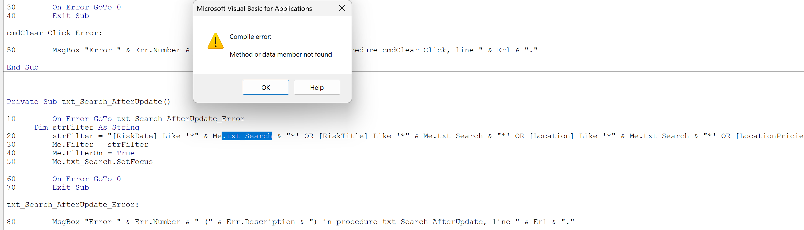Close the Visual Basic error dialog
The width and height of the screenshot is (804, 230).
pyautogui.click(x=342, y=8)
